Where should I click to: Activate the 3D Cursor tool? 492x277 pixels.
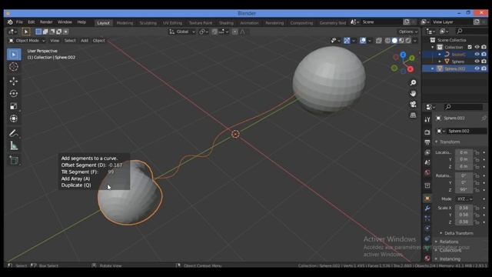pos(14,67)
